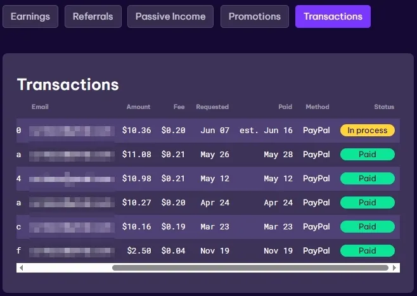Click the horizontal scrollbar thumb
417x296 pixels.
[x=250, y=268]
